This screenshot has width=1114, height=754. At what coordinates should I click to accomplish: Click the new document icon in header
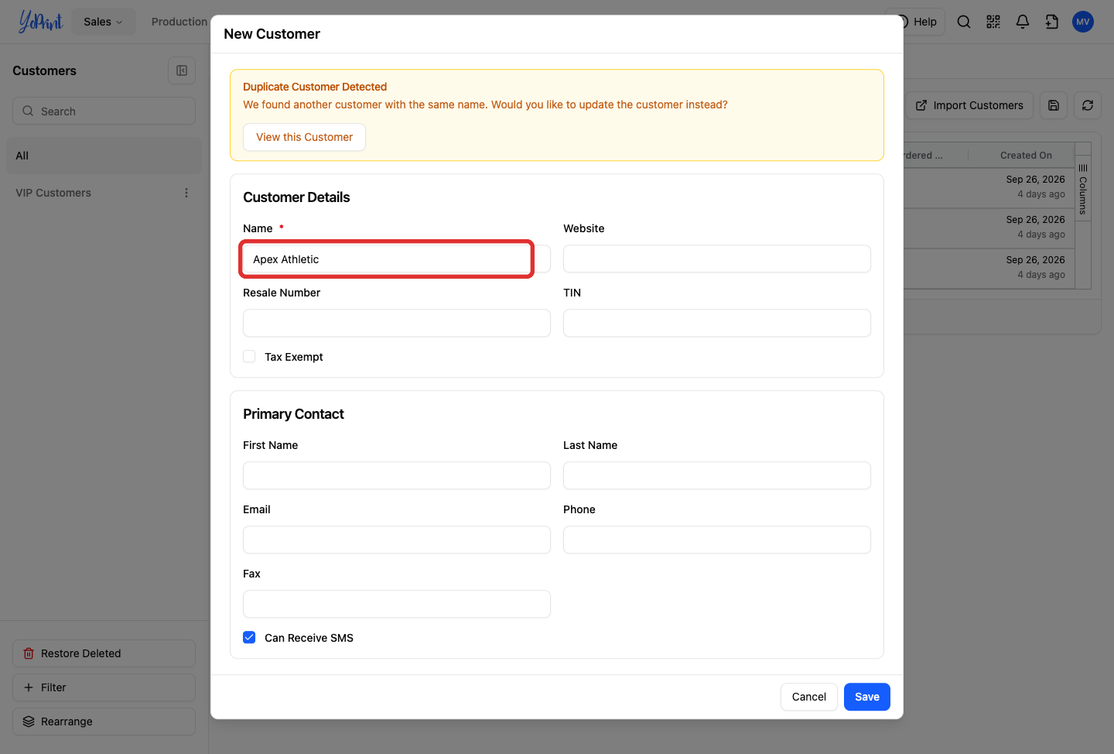point(1052,22)
